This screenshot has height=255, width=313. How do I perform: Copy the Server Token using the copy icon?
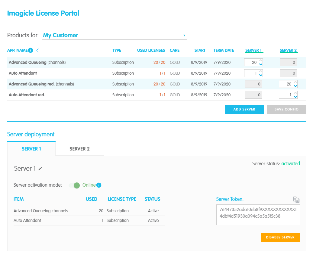296,199
